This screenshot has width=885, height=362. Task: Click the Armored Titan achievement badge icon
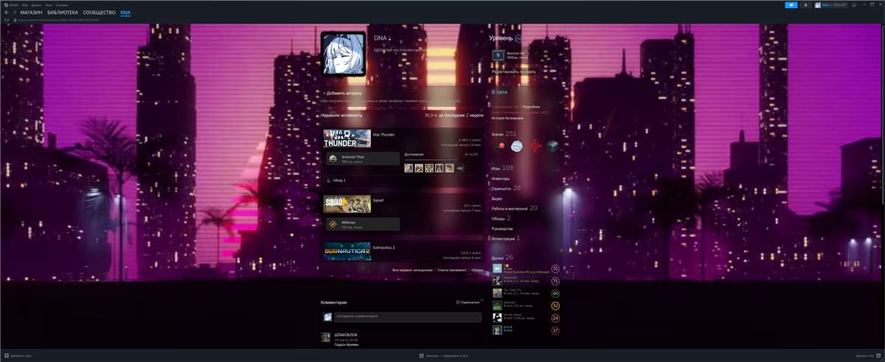(333, 159)
